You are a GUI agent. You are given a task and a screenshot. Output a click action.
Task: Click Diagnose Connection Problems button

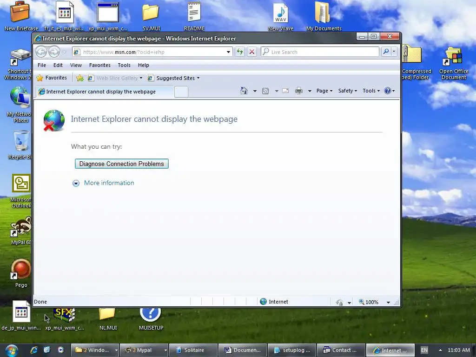tap(121, 164)
